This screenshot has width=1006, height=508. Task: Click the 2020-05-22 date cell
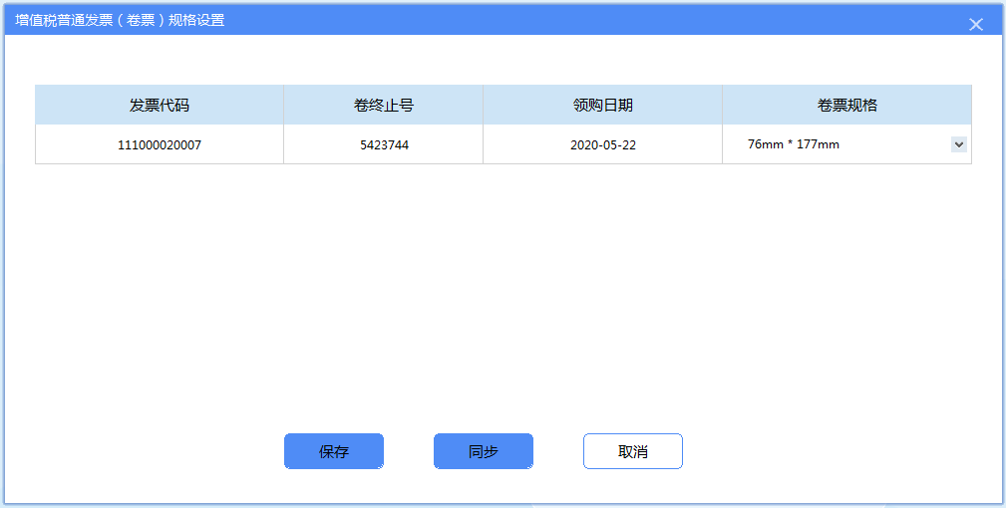point(602,144)
